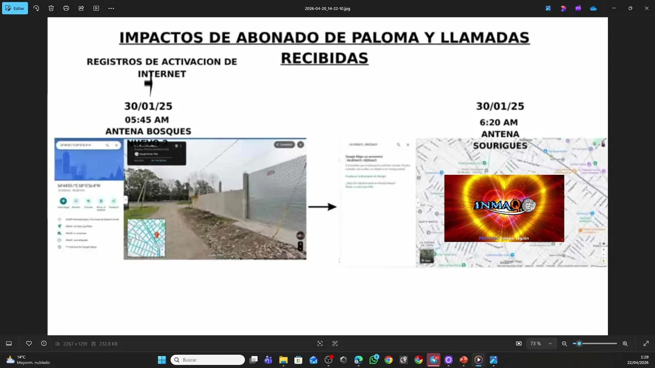Open the purple video editor icon in title bar
655x368 pixels.
pos(578,8)
